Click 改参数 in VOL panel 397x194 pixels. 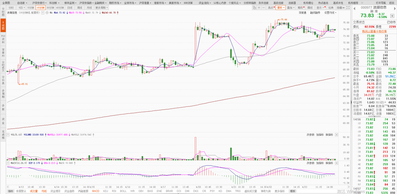coord(311,135)
